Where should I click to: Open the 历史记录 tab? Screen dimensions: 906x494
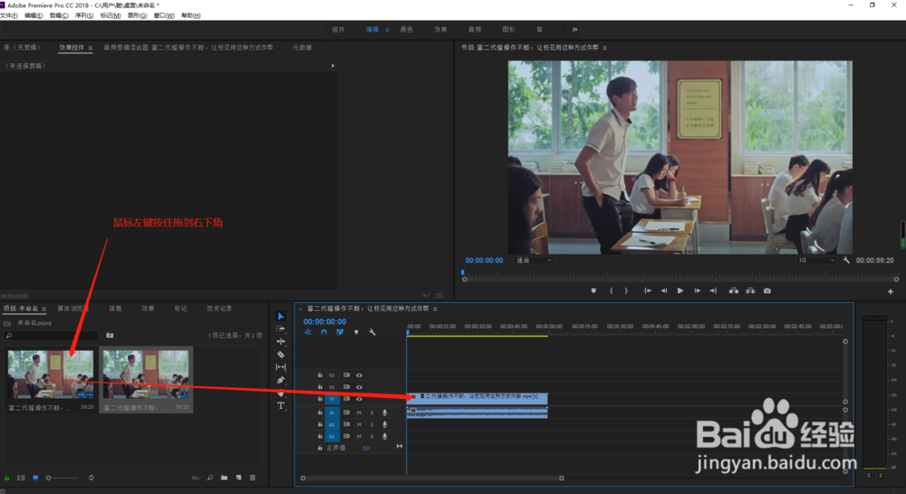pos(219,308)
